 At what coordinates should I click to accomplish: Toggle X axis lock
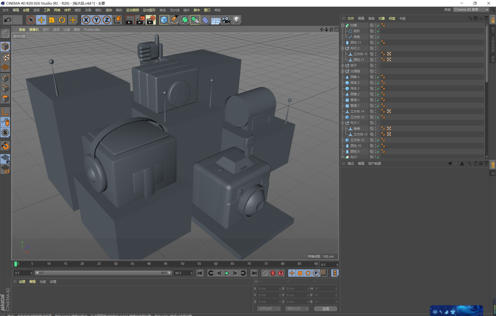pyautogui.click(x=86, y=20)
